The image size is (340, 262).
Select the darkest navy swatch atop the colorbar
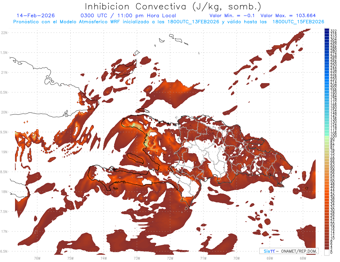click(x=327, y=30)
